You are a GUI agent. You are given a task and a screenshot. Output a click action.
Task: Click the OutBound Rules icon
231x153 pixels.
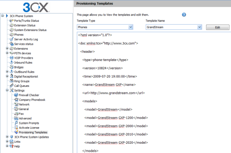(11, 72)
